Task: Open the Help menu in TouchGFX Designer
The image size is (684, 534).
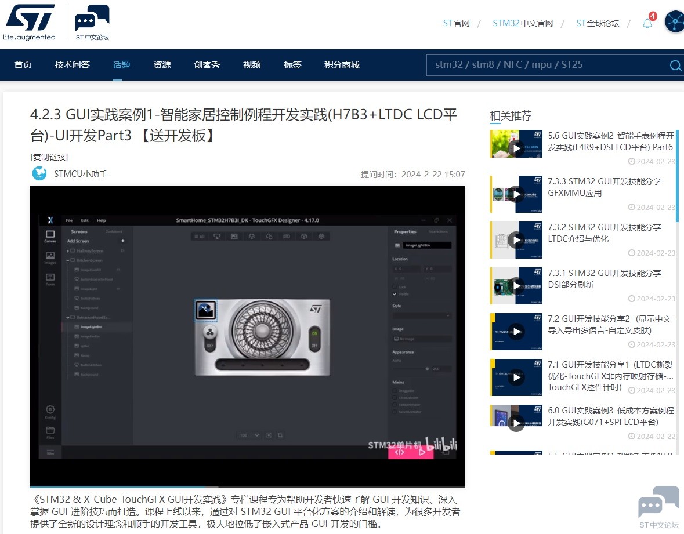Action: (101, 220)
